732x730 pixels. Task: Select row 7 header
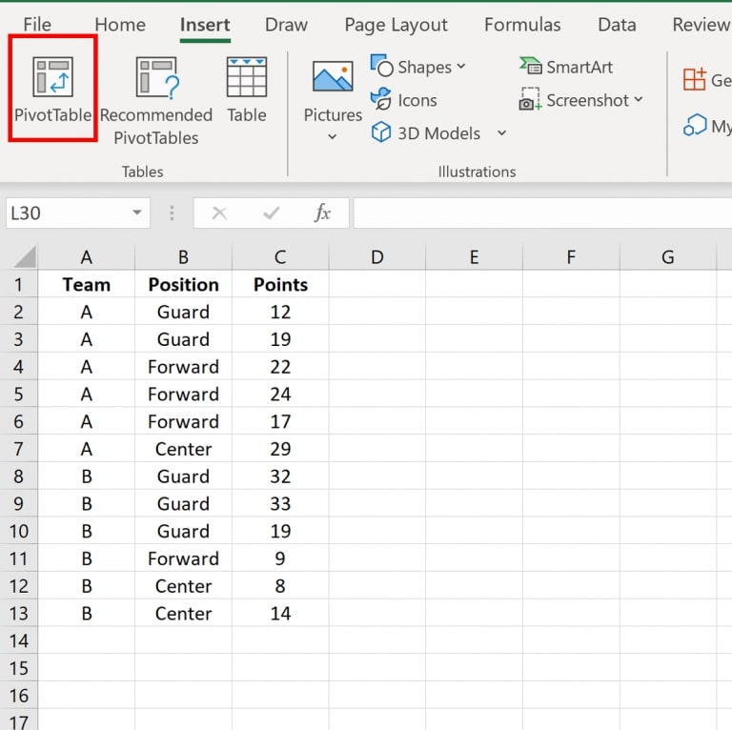[19, 449]
